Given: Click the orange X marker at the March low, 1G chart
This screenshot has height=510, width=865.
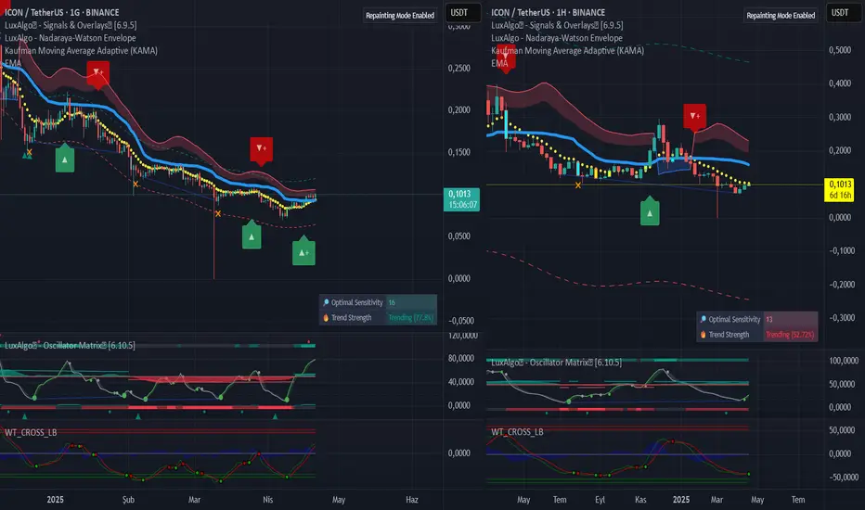Looking at the screenshot, I should point(218,213).
